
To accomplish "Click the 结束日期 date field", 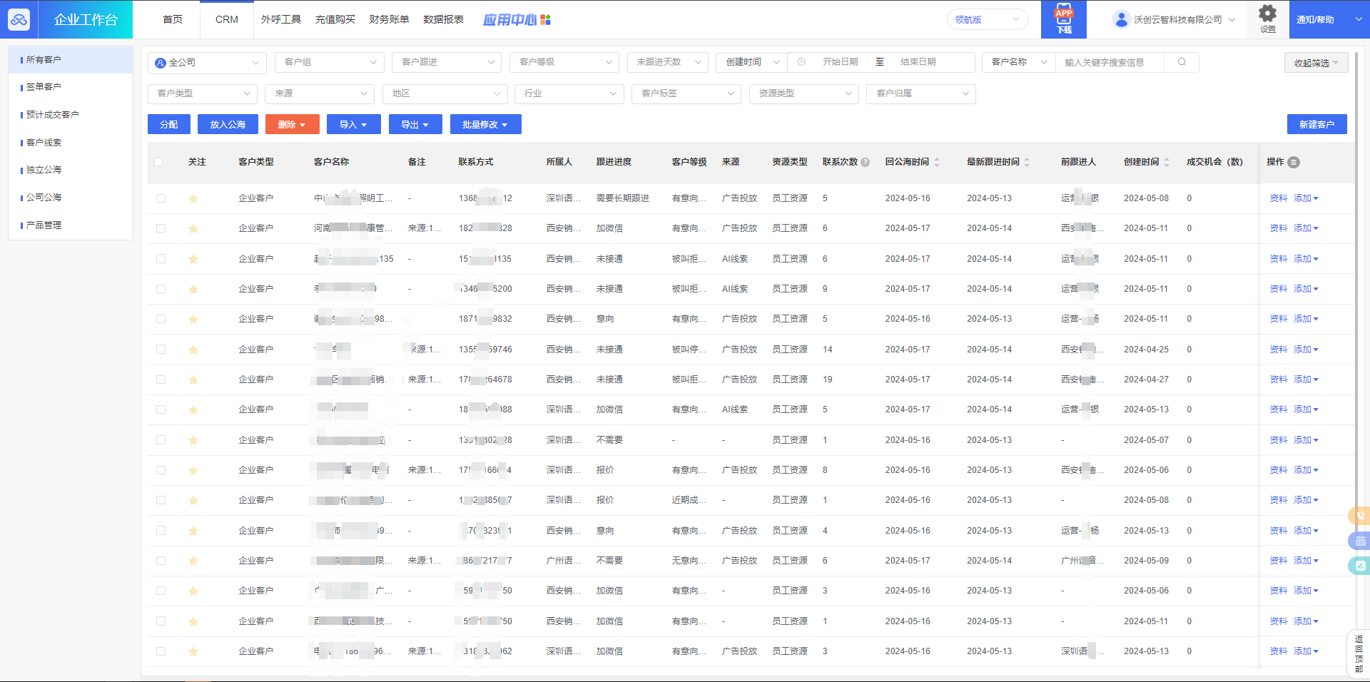I will coord(918,62).
